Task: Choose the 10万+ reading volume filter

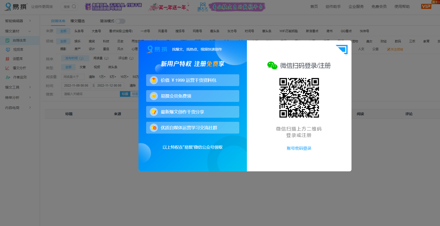Action: [124, 77]
